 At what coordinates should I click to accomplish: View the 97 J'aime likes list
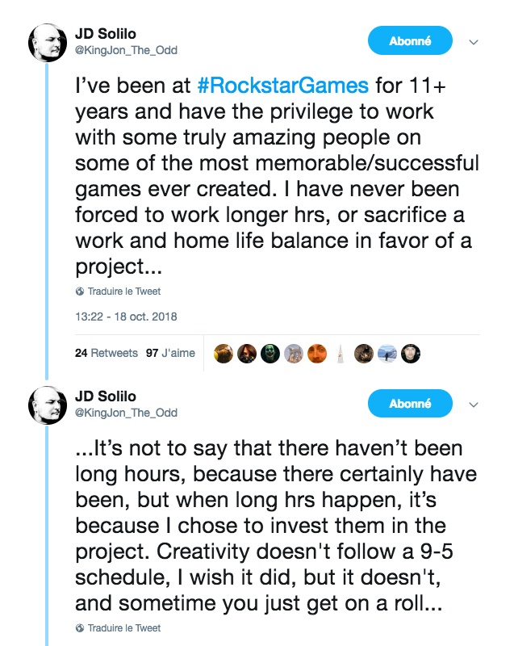tap(170, 353)
